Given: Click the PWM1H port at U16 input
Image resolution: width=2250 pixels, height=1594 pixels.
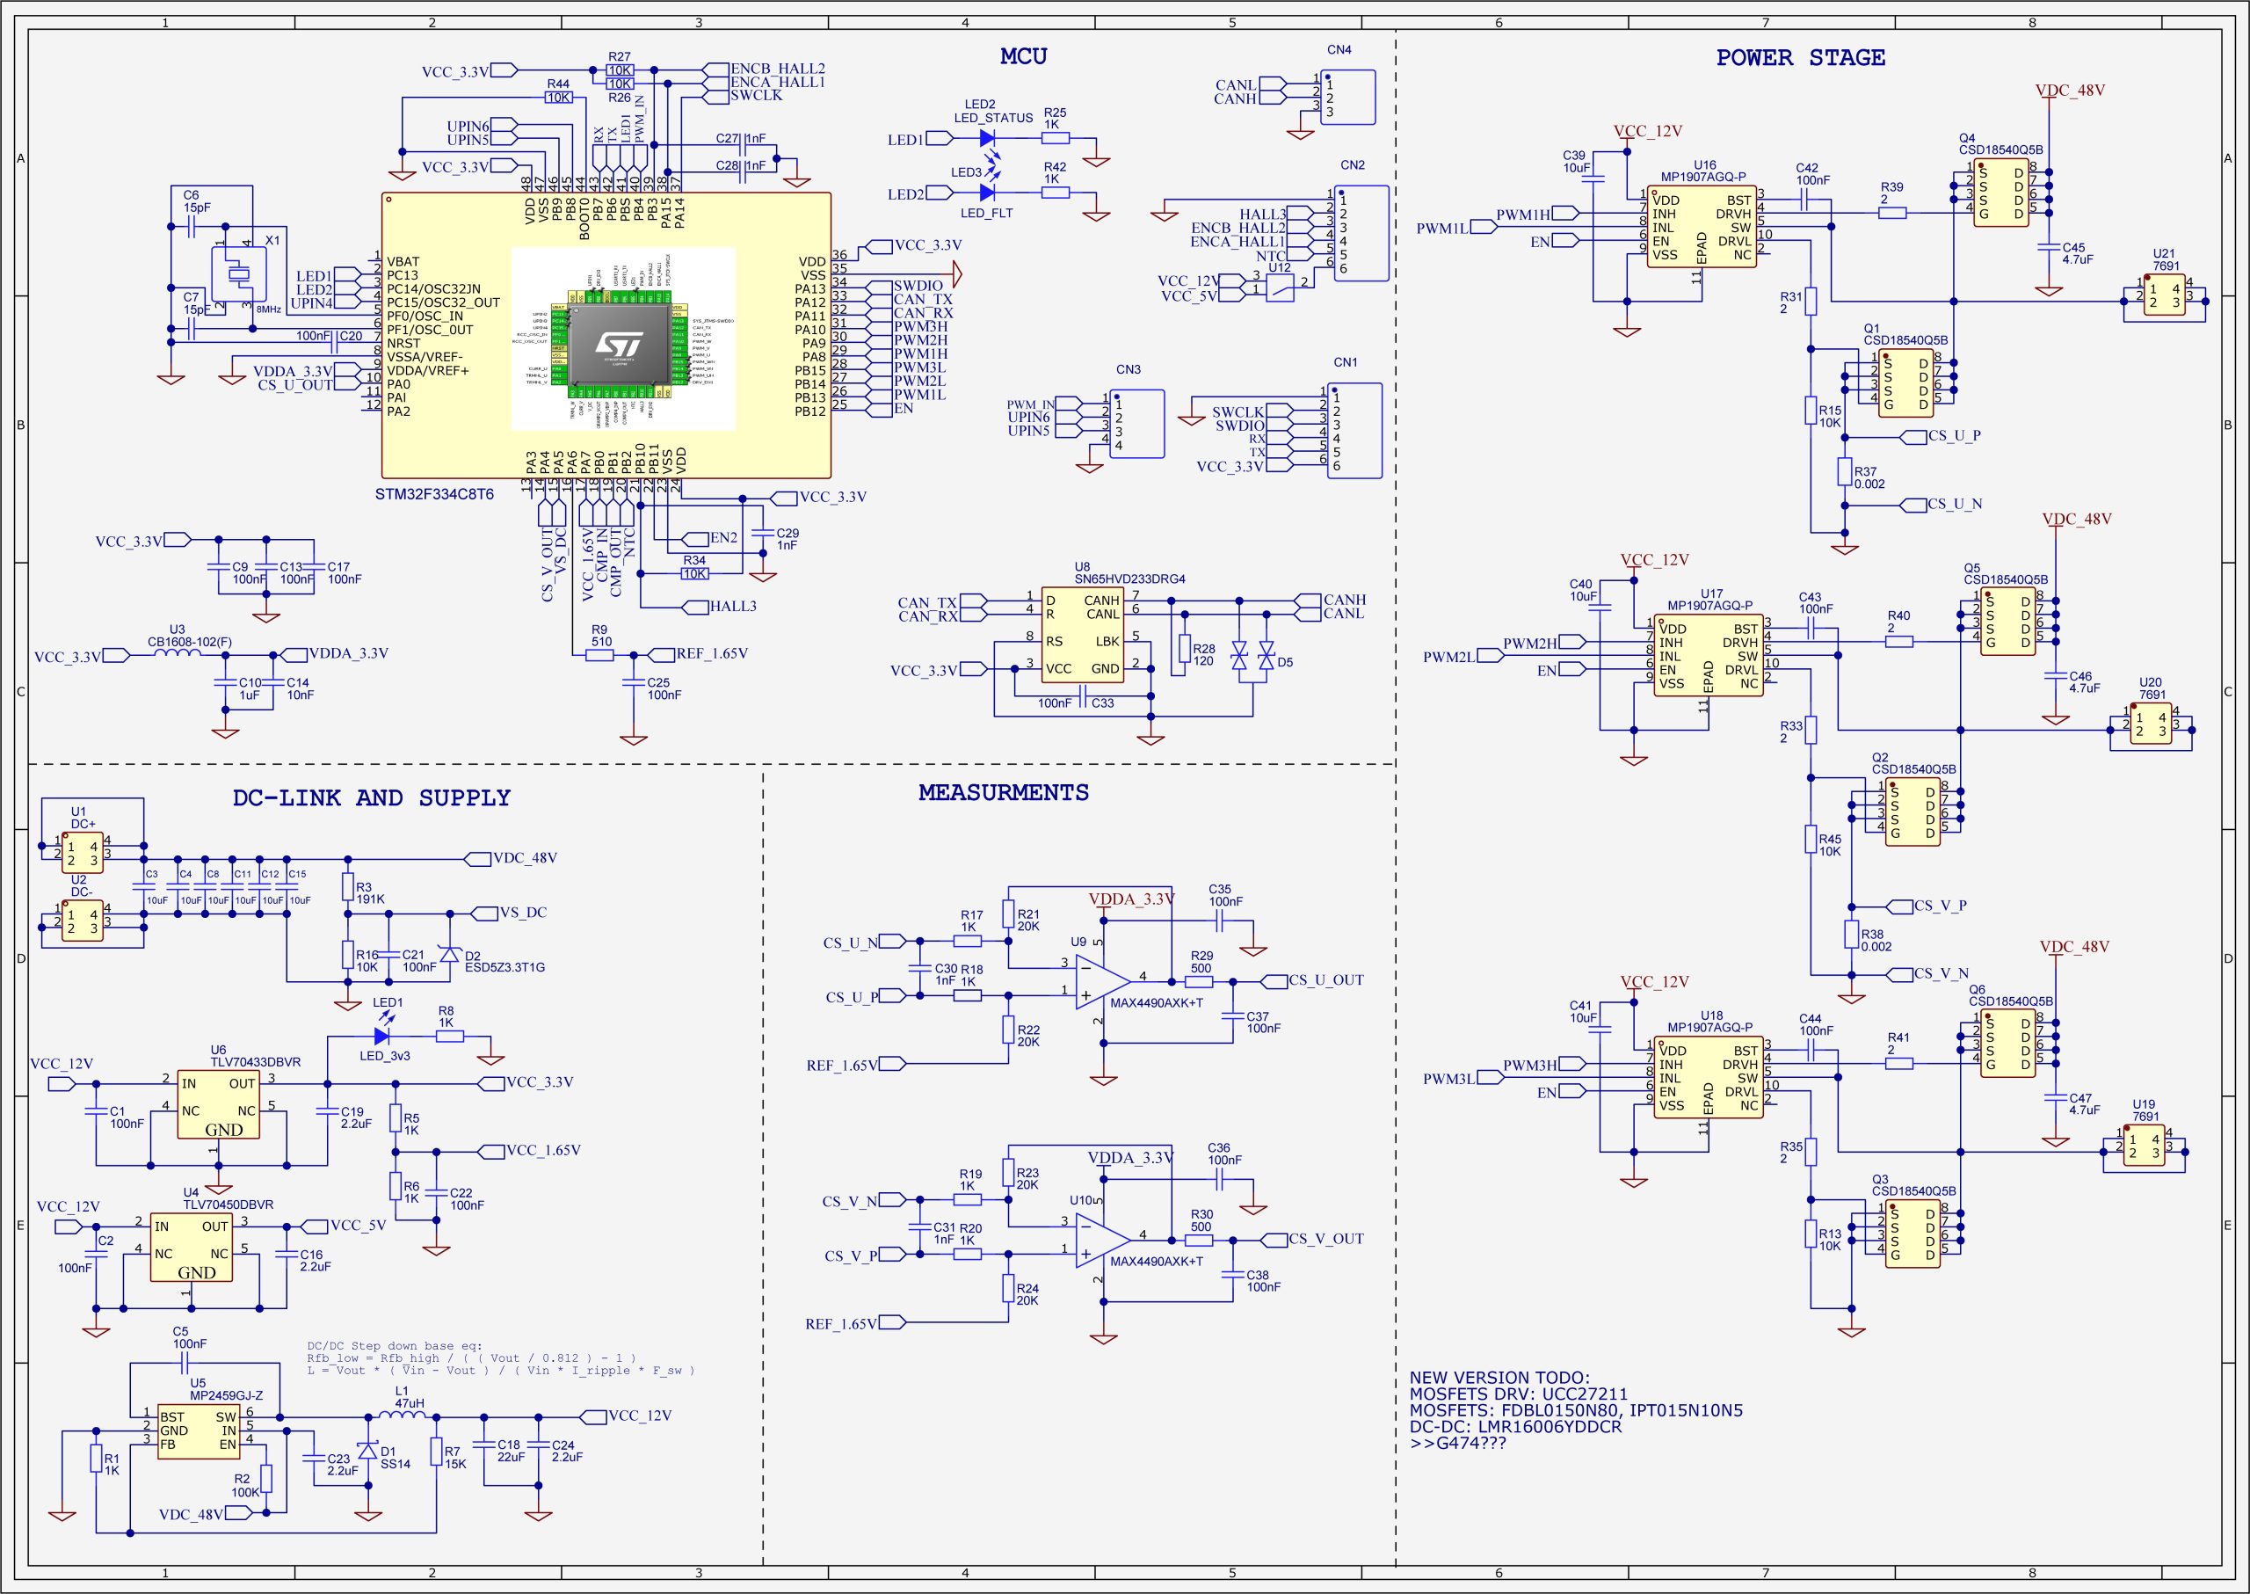Looking at the screenshot, I should (x=1535, y=214).
